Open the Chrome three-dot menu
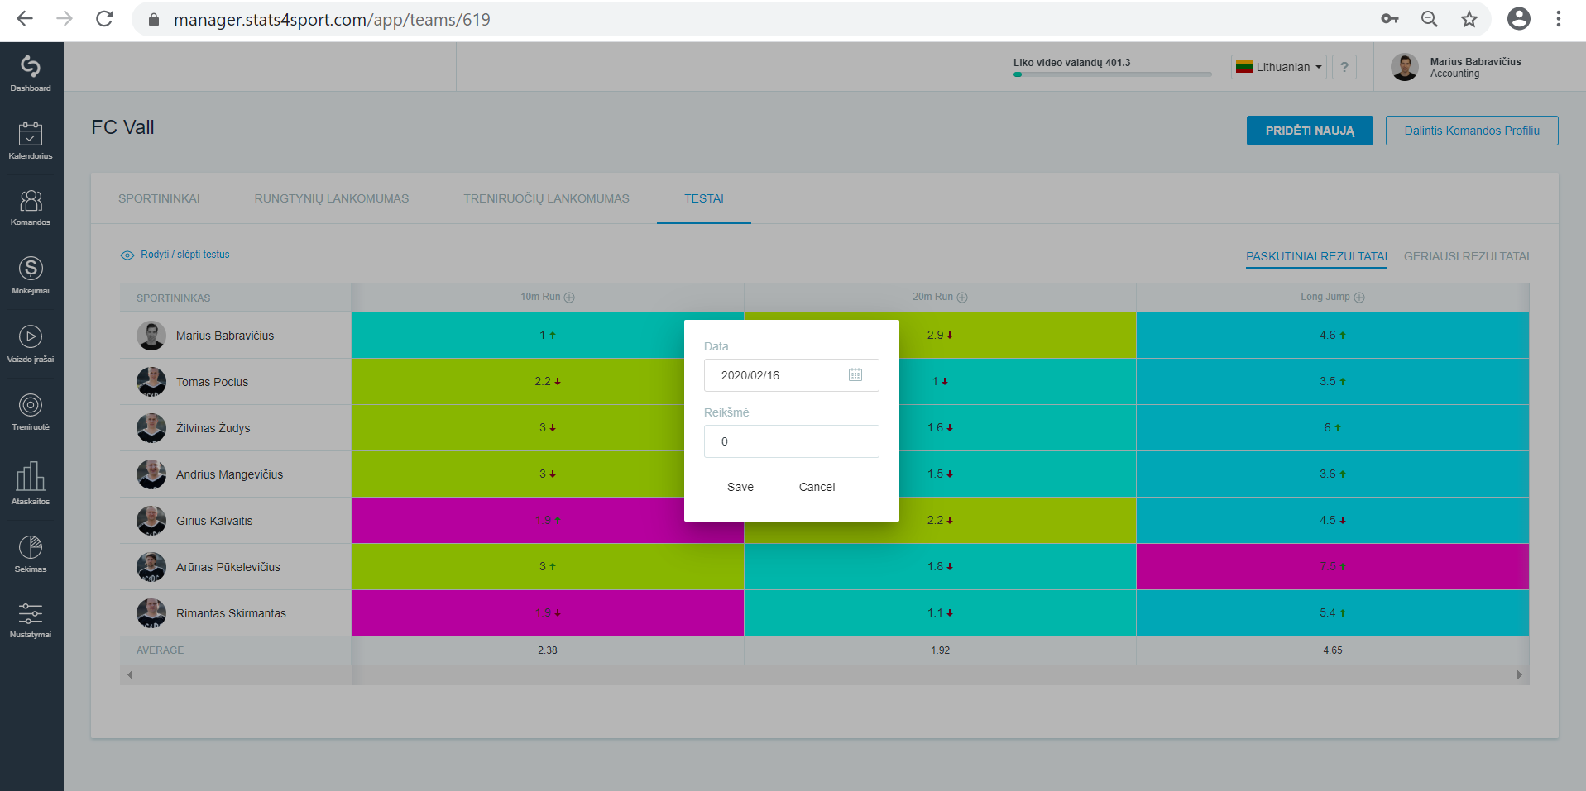 click(1558, 19)
